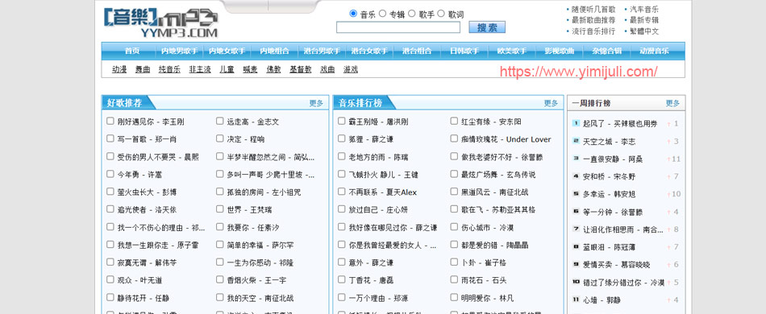Open the 影视歌曲 navigation tab

tap(560, 52)
